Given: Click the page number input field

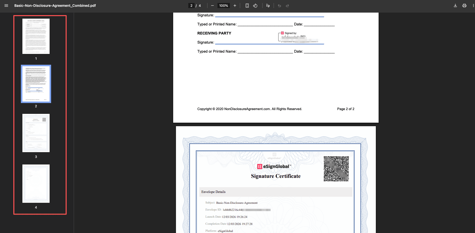Looking at the screenshot, I should click(191, 6).
